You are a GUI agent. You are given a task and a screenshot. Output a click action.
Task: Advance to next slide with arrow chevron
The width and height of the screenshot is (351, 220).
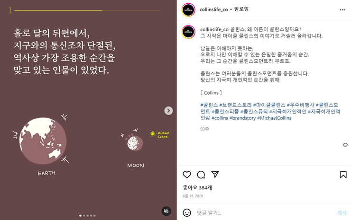pos(168,111)
